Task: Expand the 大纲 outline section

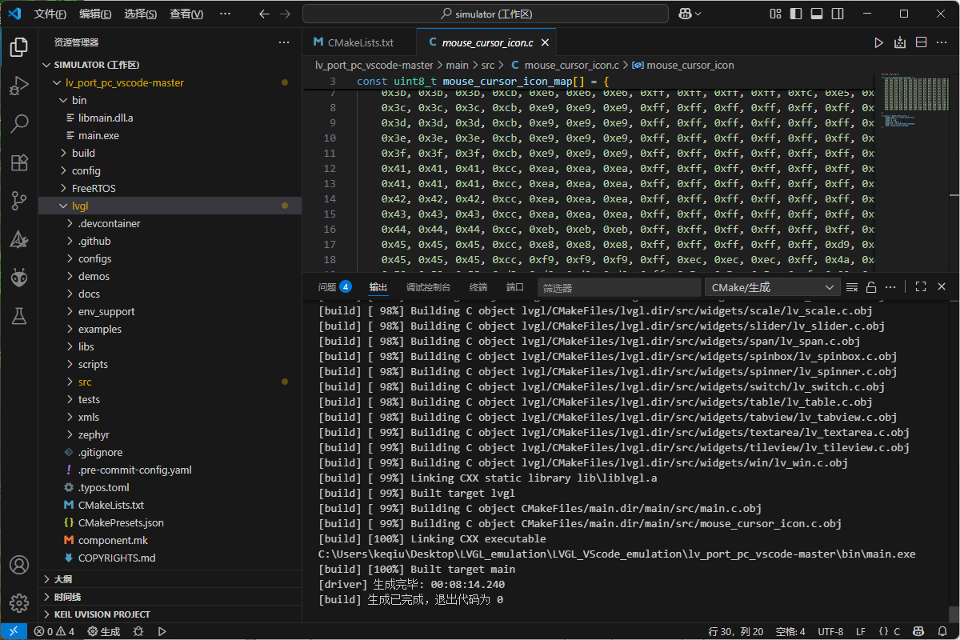Action: (x=63, y=579)
